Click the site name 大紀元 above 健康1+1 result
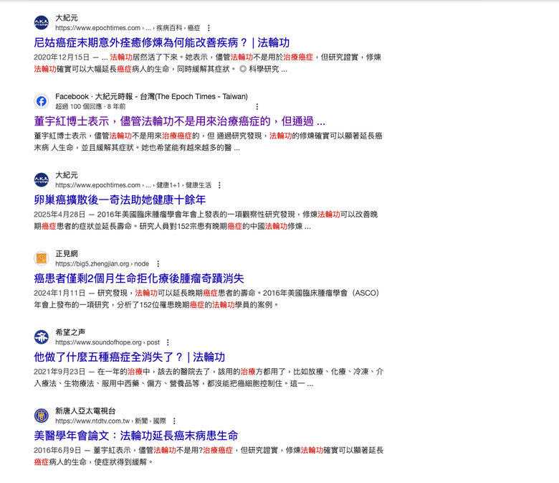The width and height of the screenshot is (559, 483). [x=67, y=175]
